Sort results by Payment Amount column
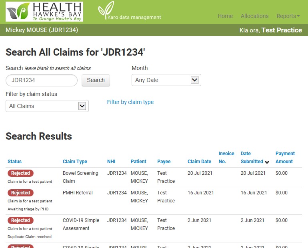This screenshot has height=248, width=308. [285, 158]
